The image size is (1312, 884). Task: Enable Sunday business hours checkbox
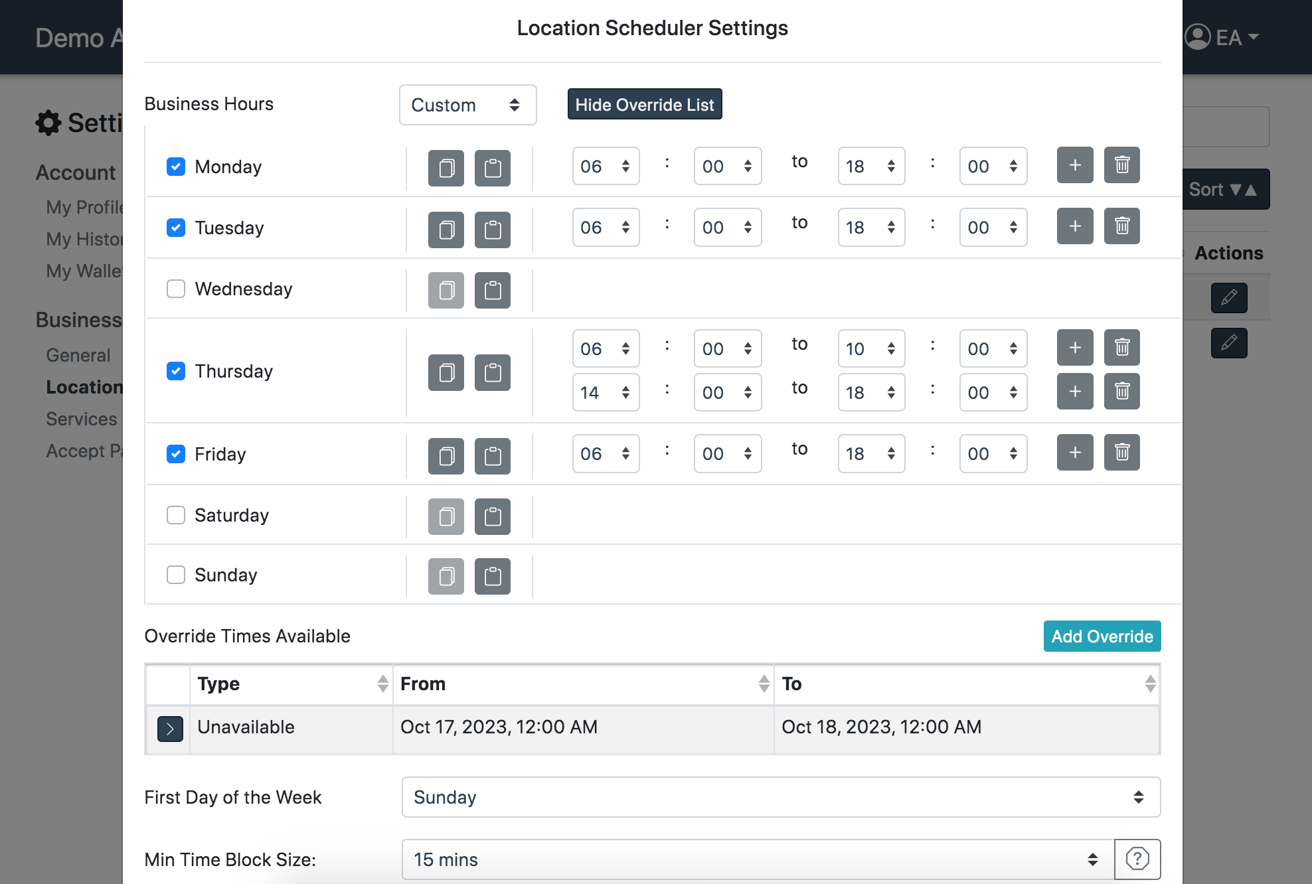click(176, 575)
